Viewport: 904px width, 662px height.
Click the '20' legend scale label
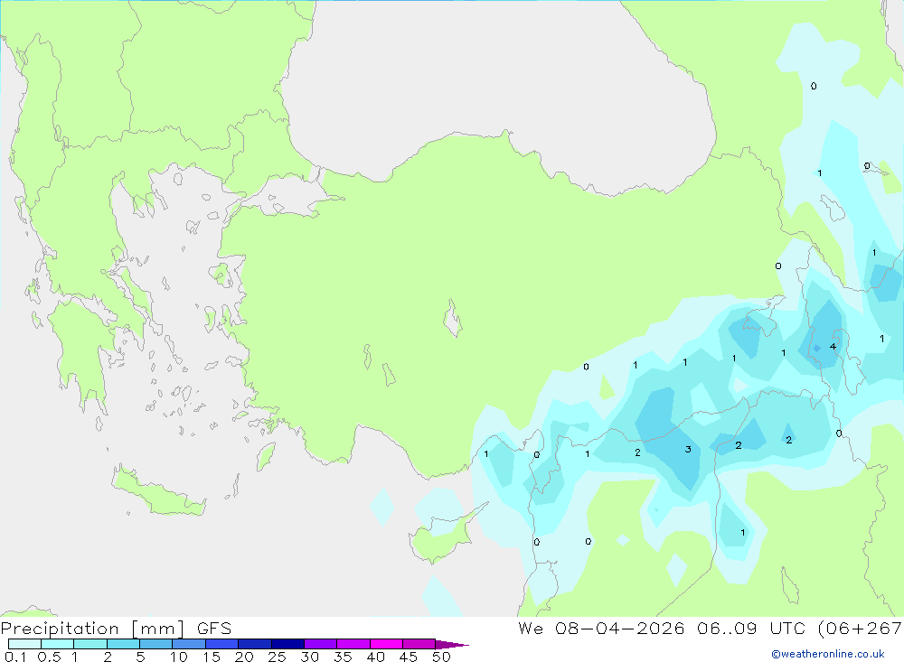[x=244, y=657]
